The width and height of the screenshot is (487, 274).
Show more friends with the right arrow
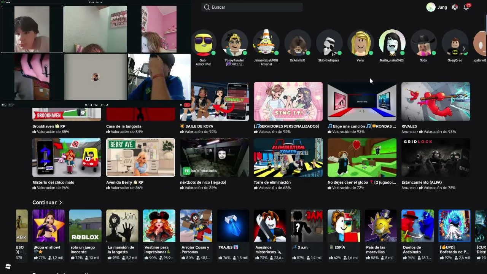click(x=464, y=48)
